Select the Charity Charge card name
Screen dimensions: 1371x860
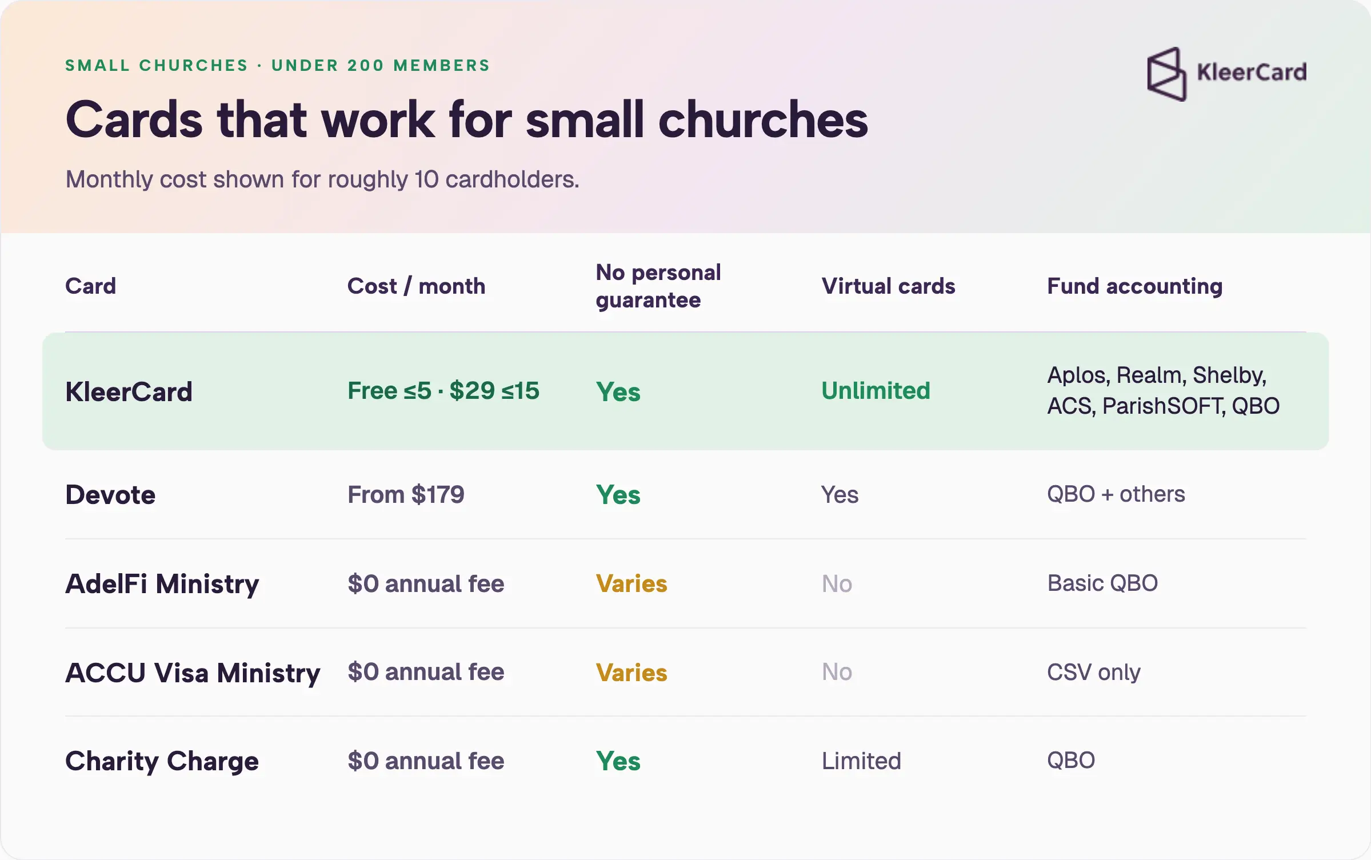coord(162,762)
